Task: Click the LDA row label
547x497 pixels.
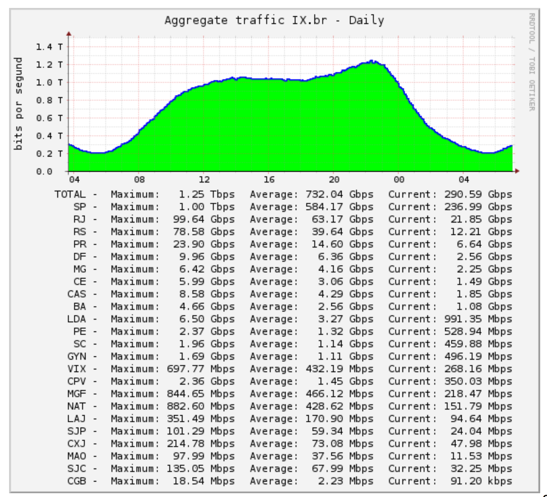Action: [76, 319]
